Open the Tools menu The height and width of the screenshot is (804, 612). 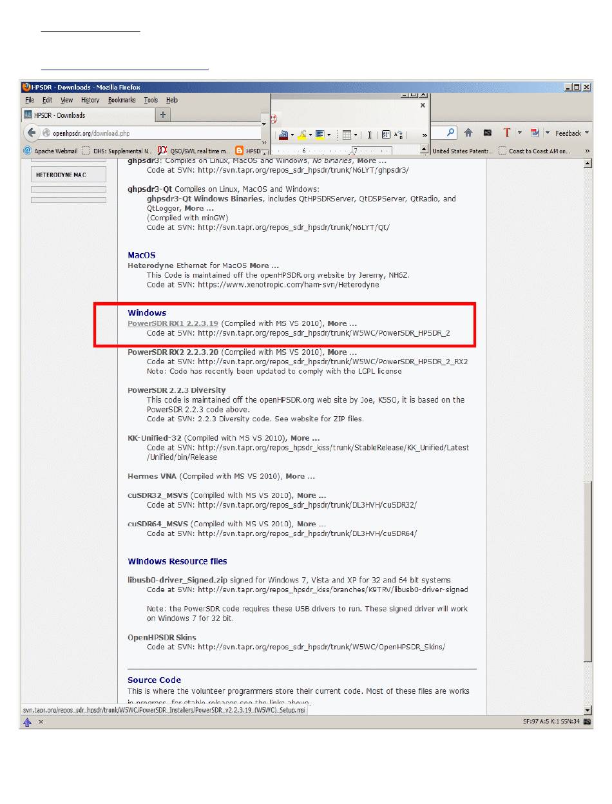pyautogui.click(x=151, y=100)
